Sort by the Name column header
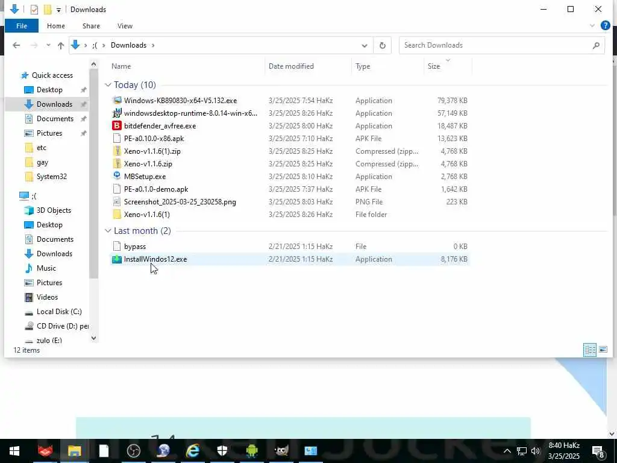The width and height of the screenshot is (617, 463). [121, 66]
